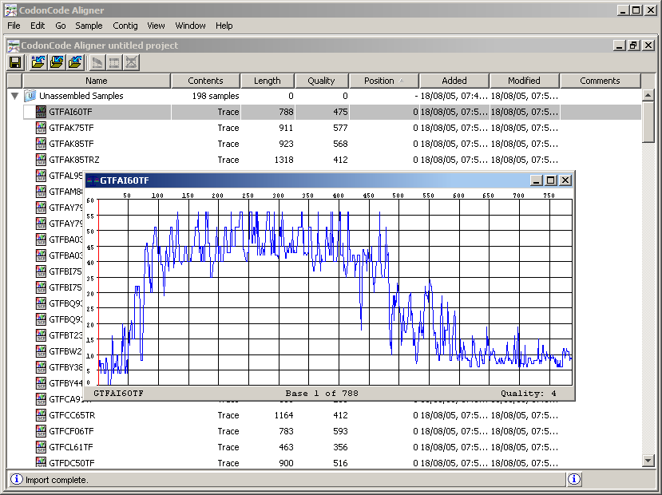Image resolution: width=662 pixels, height=495 pixels.
Task: Click the third import folder toolbar icon
Action: pyautogui.click(x=75, y=63)
